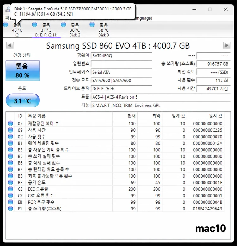Click status circle of row BE 공기 온도

coord(10,182)
